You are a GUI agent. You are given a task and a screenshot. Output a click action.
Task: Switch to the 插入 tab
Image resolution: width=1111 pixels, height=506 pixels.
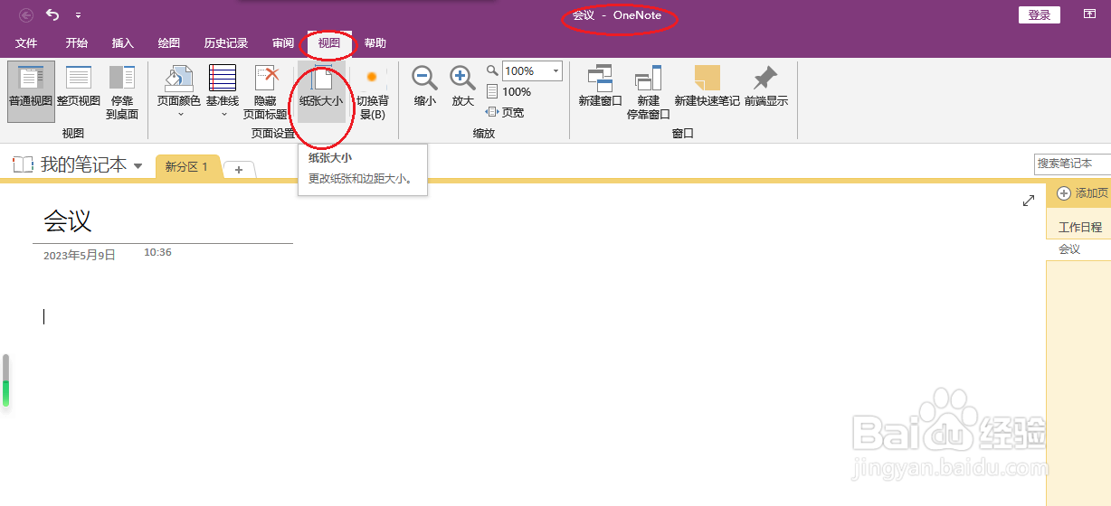tap(122, 43)
